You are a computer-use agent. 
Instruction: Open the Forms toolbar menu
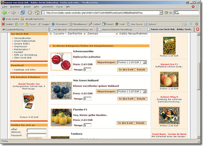(x=31, y=24)
